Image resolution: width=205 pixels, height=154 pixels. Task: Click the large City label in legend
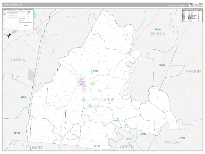click(x=29, y=12)
